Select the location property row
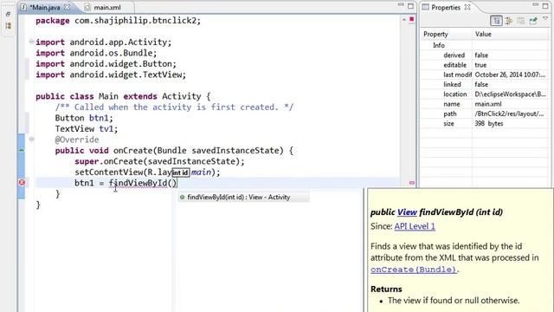 (484, 94)
